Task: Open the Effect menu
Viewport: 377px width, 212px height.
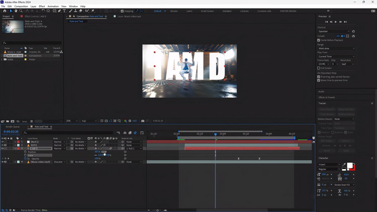Action: pyautogui.click(x=42, y=6)
